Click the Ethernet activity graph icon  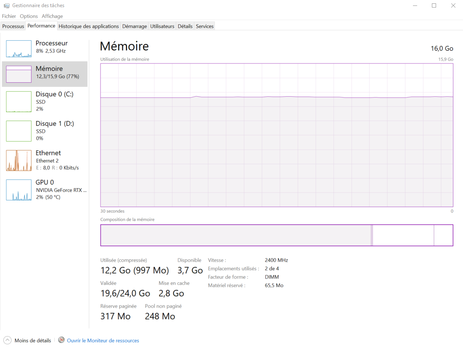pos(19,161)
